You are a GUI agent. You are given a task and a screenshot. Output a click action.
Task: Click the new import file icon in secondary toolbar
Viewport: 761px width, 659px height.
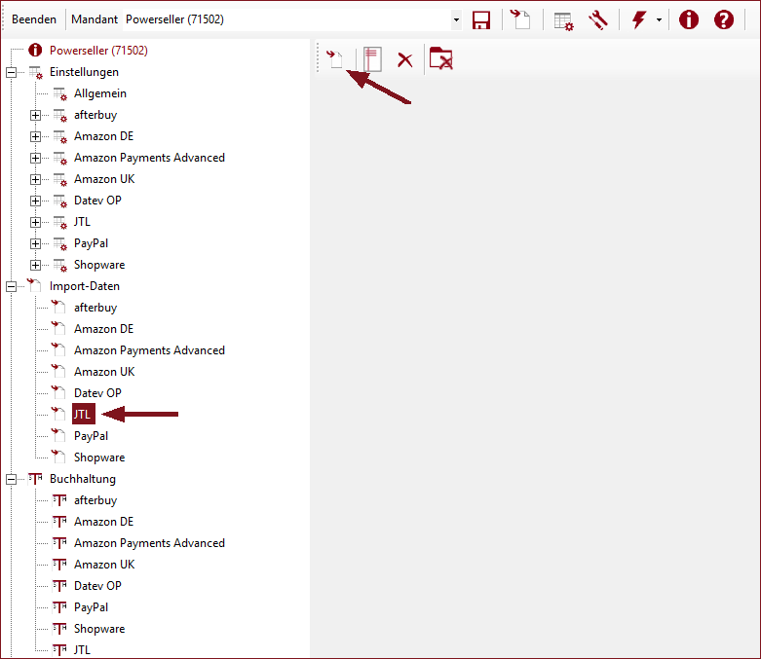pyautogui.click(x=335, y=60)
